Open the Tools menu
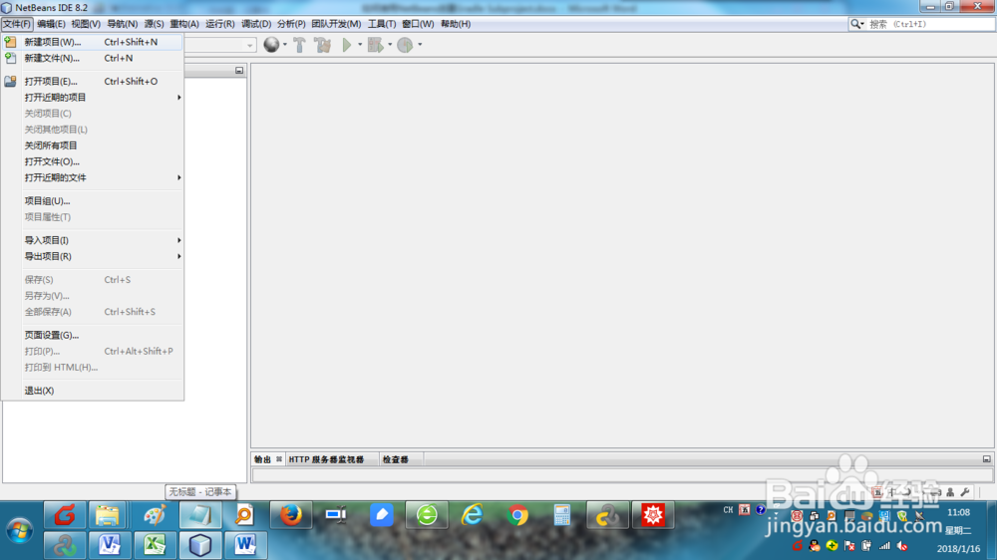 [x=382, y=24]
